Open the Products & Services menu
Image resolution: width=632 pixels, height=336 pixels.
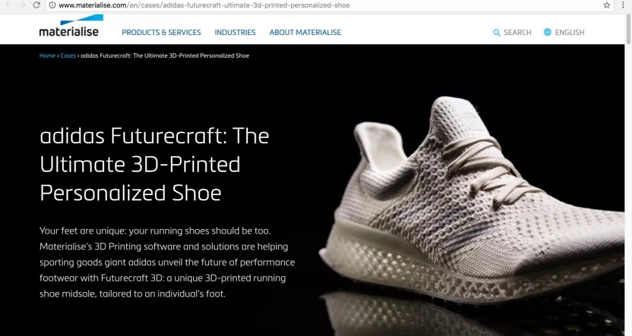[x=162, y=33]
